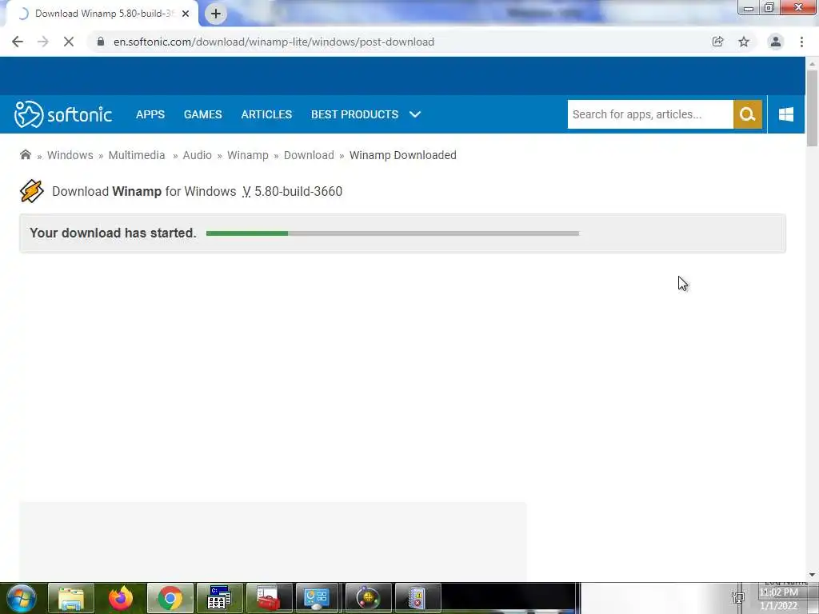
Task: Open the APPS menu
Action: point(150,114)
